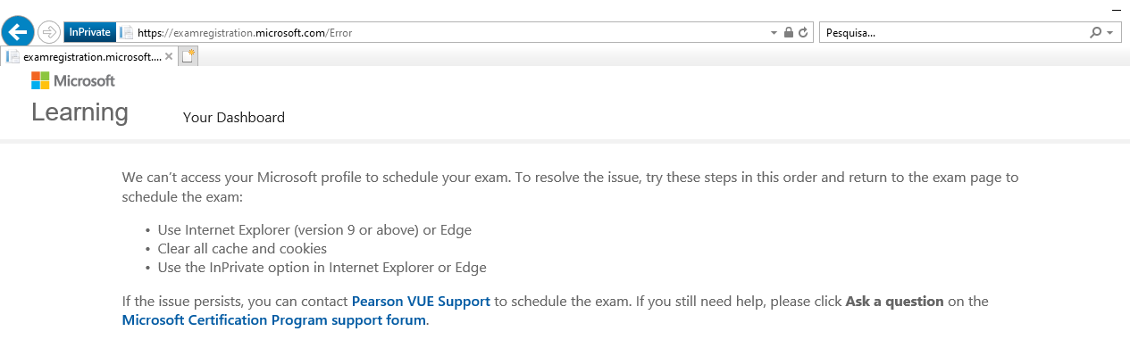
Task: Expand the address bar dropdown arrow
Action: point(774,33)
